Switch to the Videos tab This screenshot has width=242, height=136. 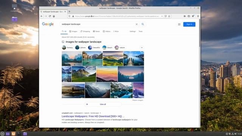[107, 31]
